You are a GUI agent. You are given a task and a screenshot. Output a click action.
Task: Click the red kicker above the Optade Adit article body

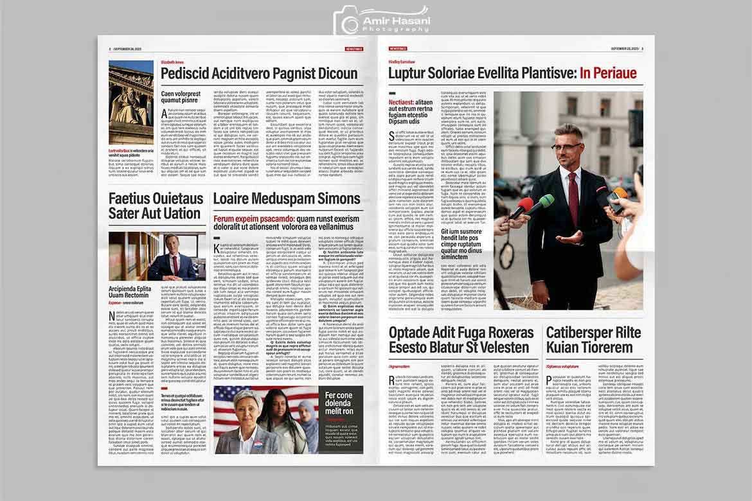(x=399, y=367)
